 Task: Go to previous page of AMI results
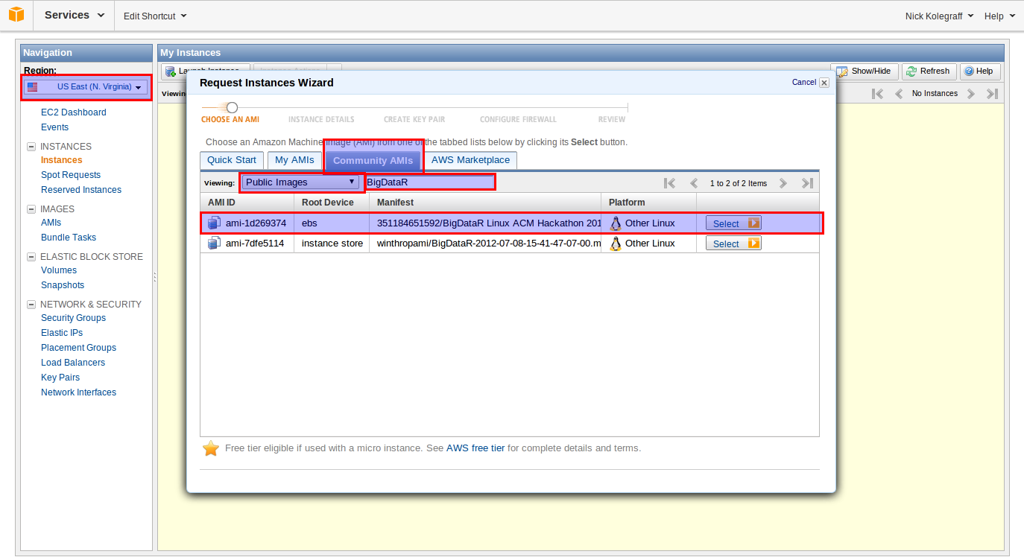pos(694,183)
